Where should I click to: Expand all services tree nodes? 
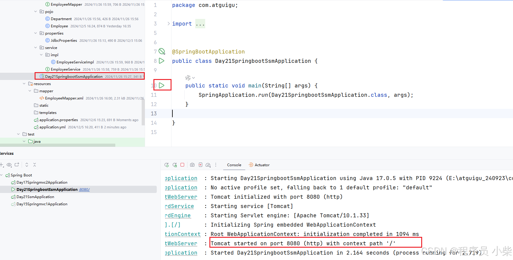tap(27, 165)
